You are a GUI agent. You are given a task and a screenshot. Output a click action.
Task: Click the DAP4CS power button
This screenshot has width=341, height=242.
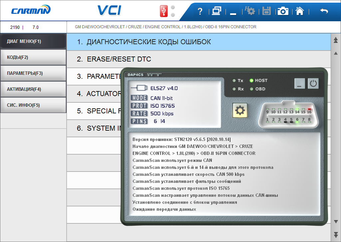(x=313, y=83)
